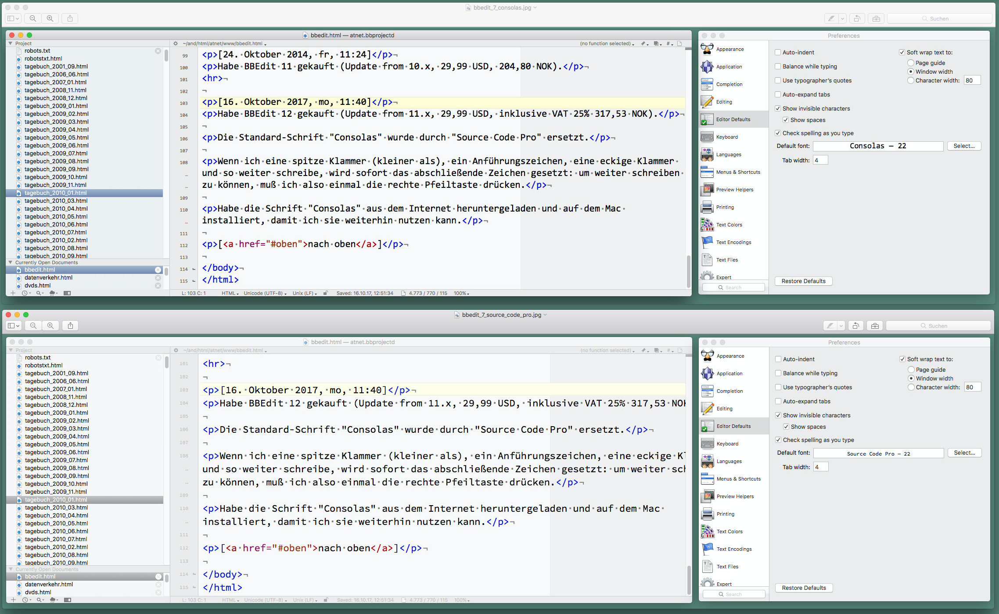Rotate the image in bbedit_7_source_code_pro.jpg window
Image resolution: width=999 pixels, height=614 pixels.
pyautogui.click(x=855, y=326)
